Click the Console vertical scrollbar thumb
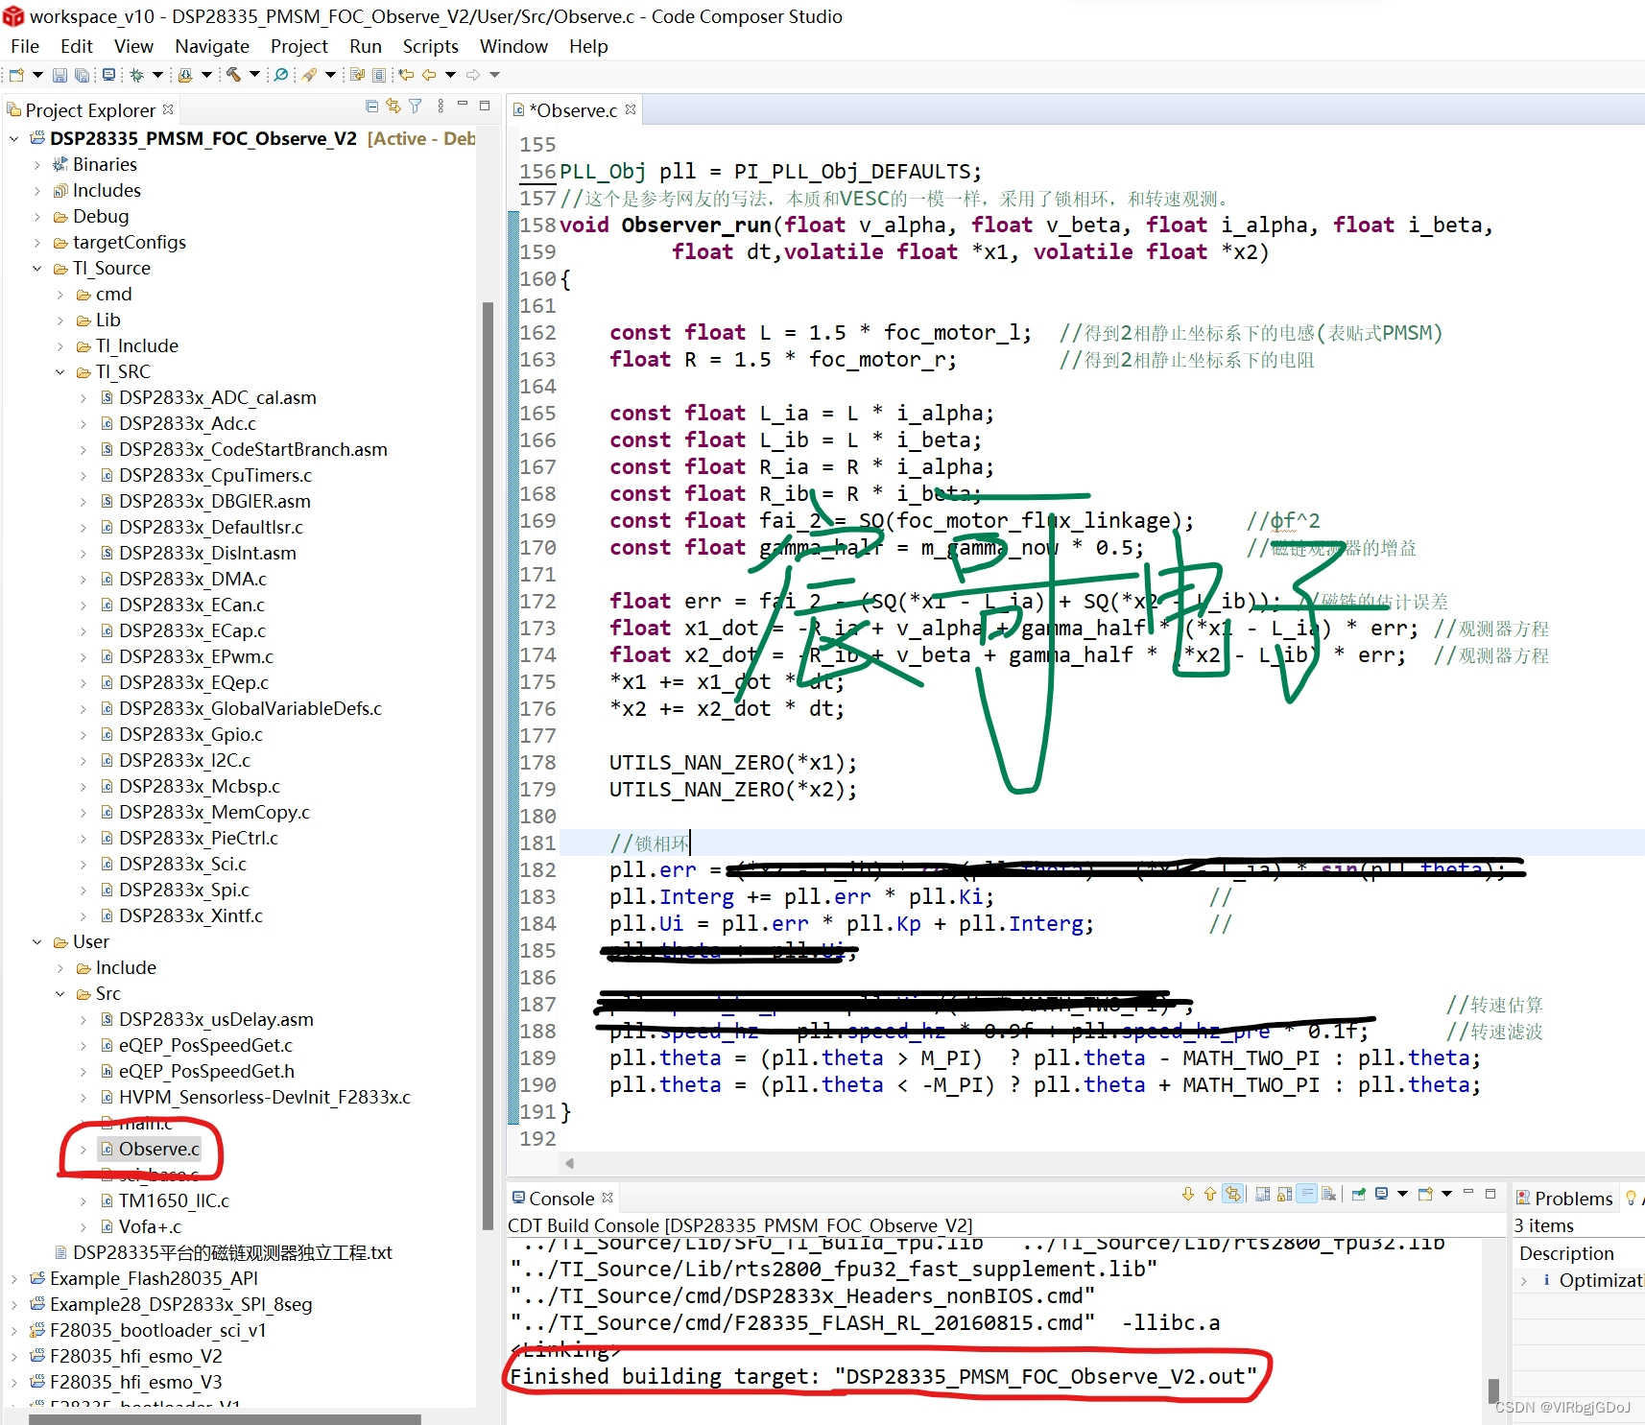Image resolution: width=1645 pixels, height=1425 pixels. (x=1492, y=1389)
